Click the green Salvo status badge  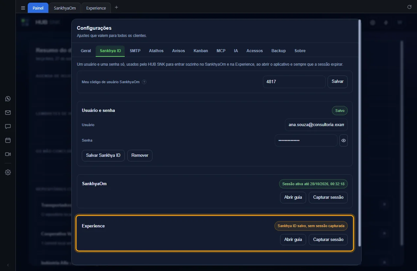(340, 111)
